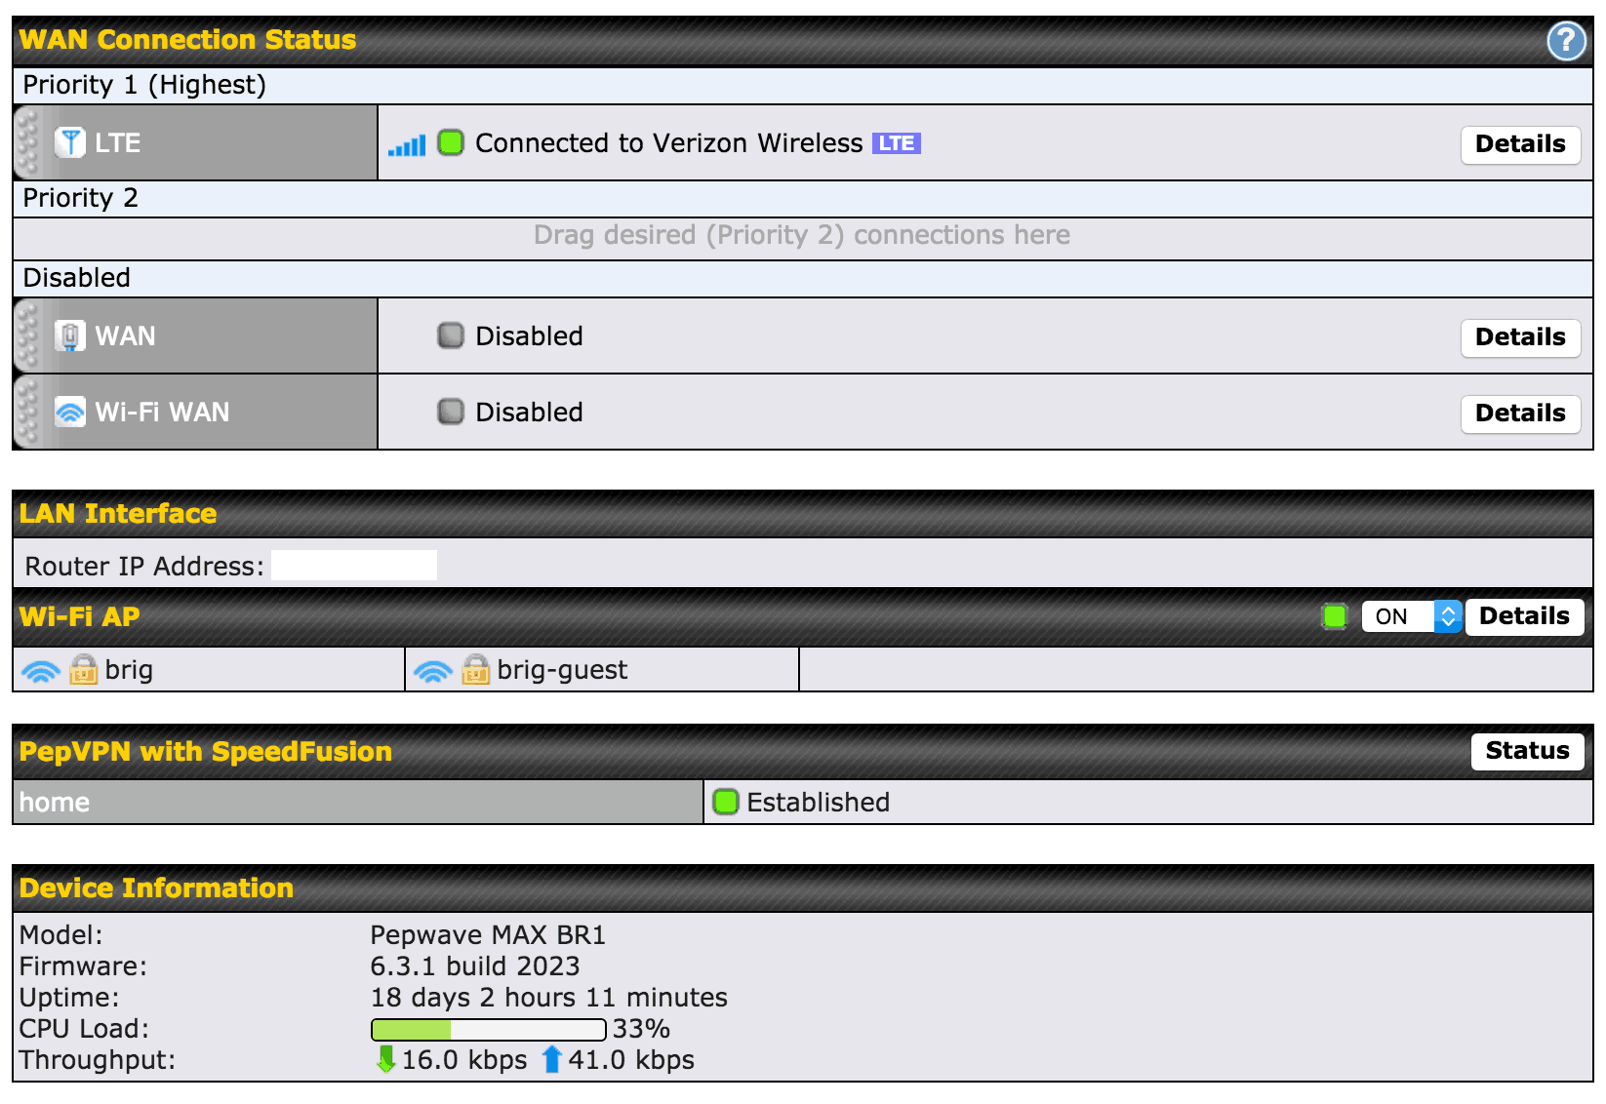Click the green status light for LTE connection

[x=450, y=142]
